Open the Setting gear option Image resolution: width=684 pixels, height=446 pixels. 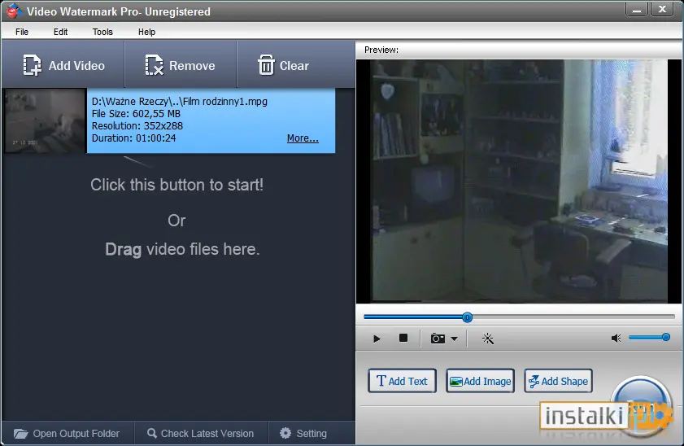pyautogui.click(x=303, y=433)
